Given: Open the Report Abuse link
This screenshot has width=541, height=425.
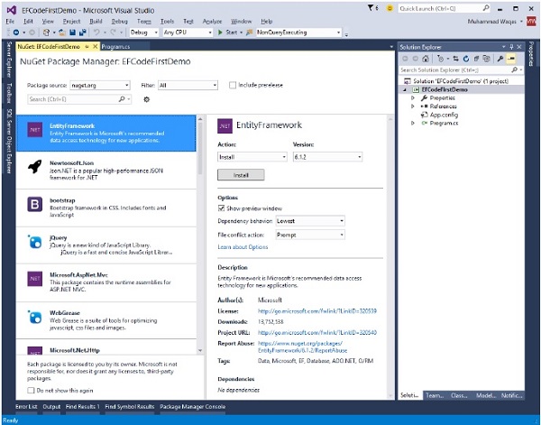Looking at the screenshot, I should click(302, 347).
